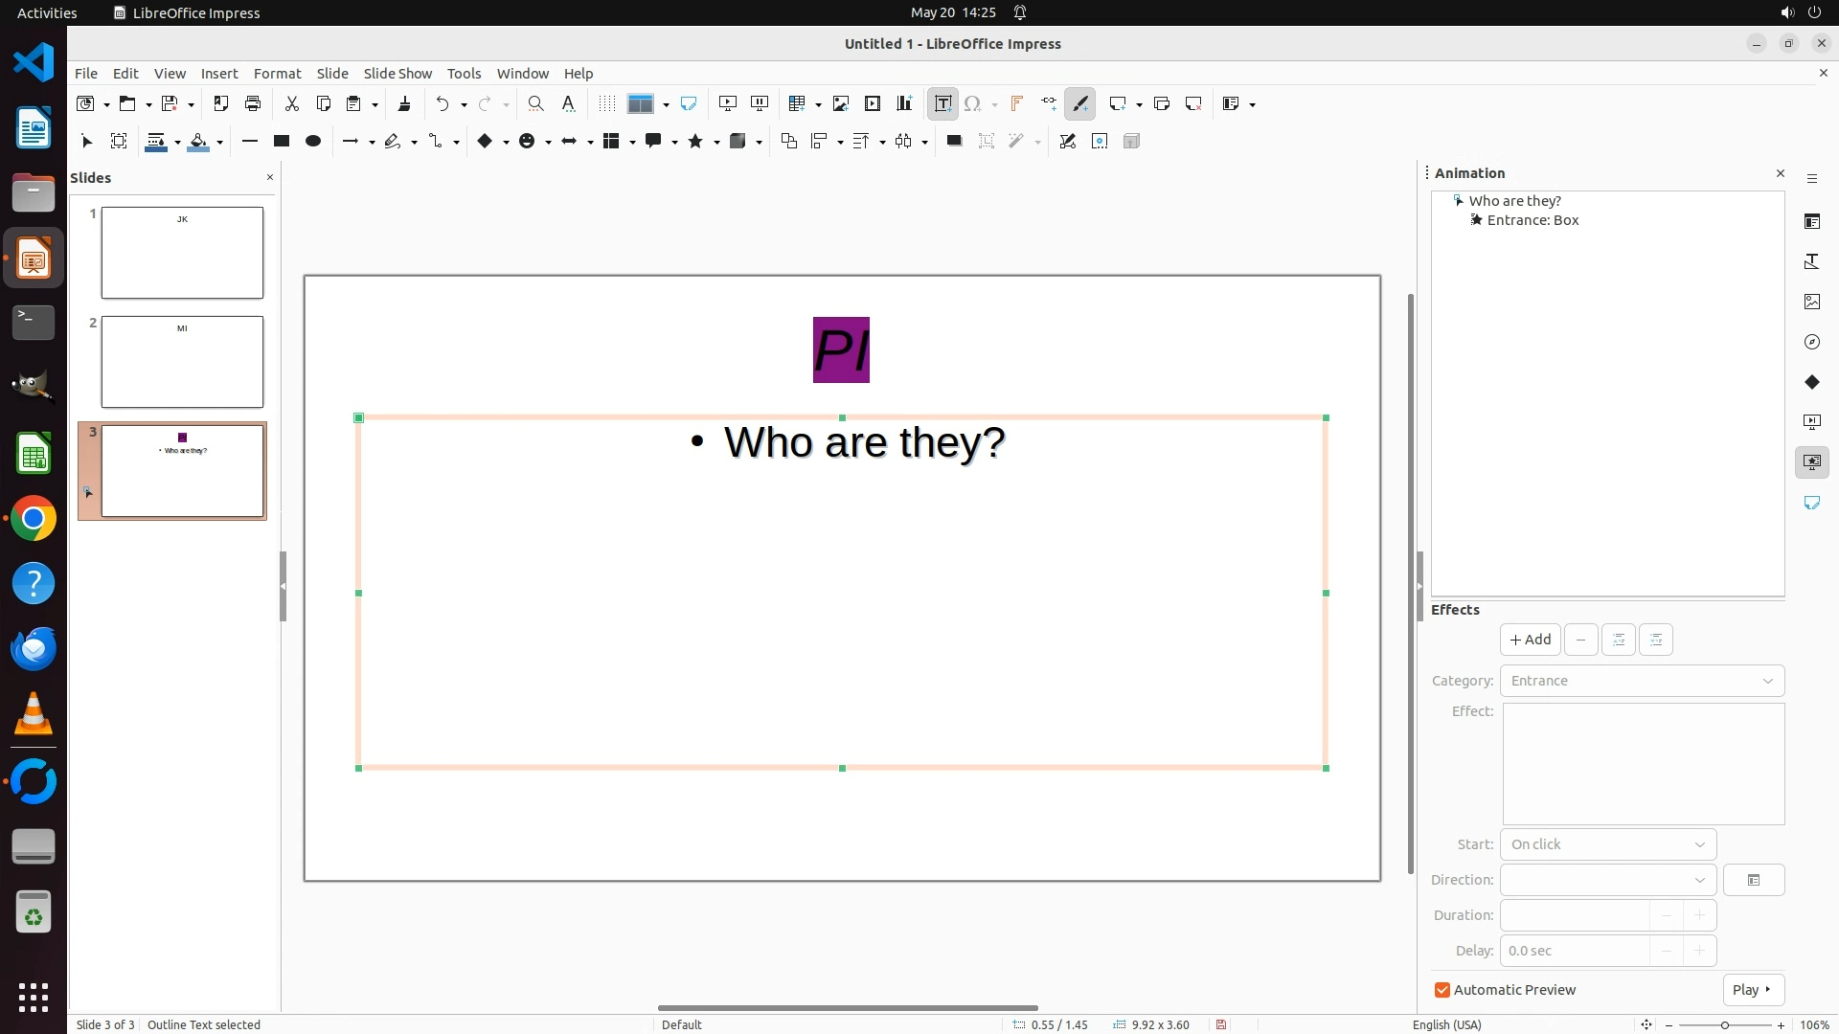Toggle the Shadow toolbar icon
This screenshot has width=1839, height=1034.
coord(953,141)
